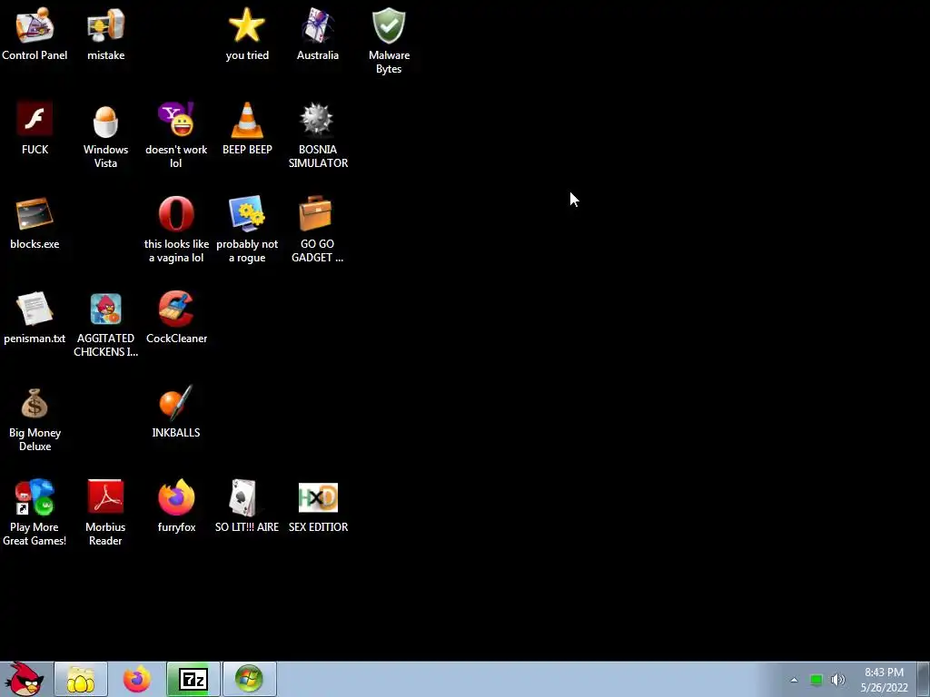Switch to 7z in the taskbar
The image size is (930, 697).
click(x=193, y=679)
